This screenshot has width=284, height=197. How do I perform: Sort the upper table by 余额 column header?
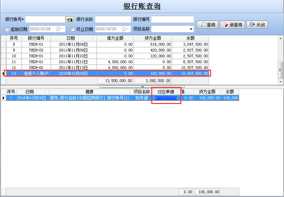click(190, 38)
